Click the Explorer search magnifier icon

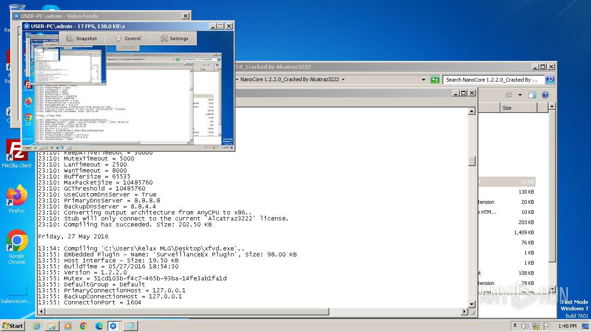[x=549, y=80]
